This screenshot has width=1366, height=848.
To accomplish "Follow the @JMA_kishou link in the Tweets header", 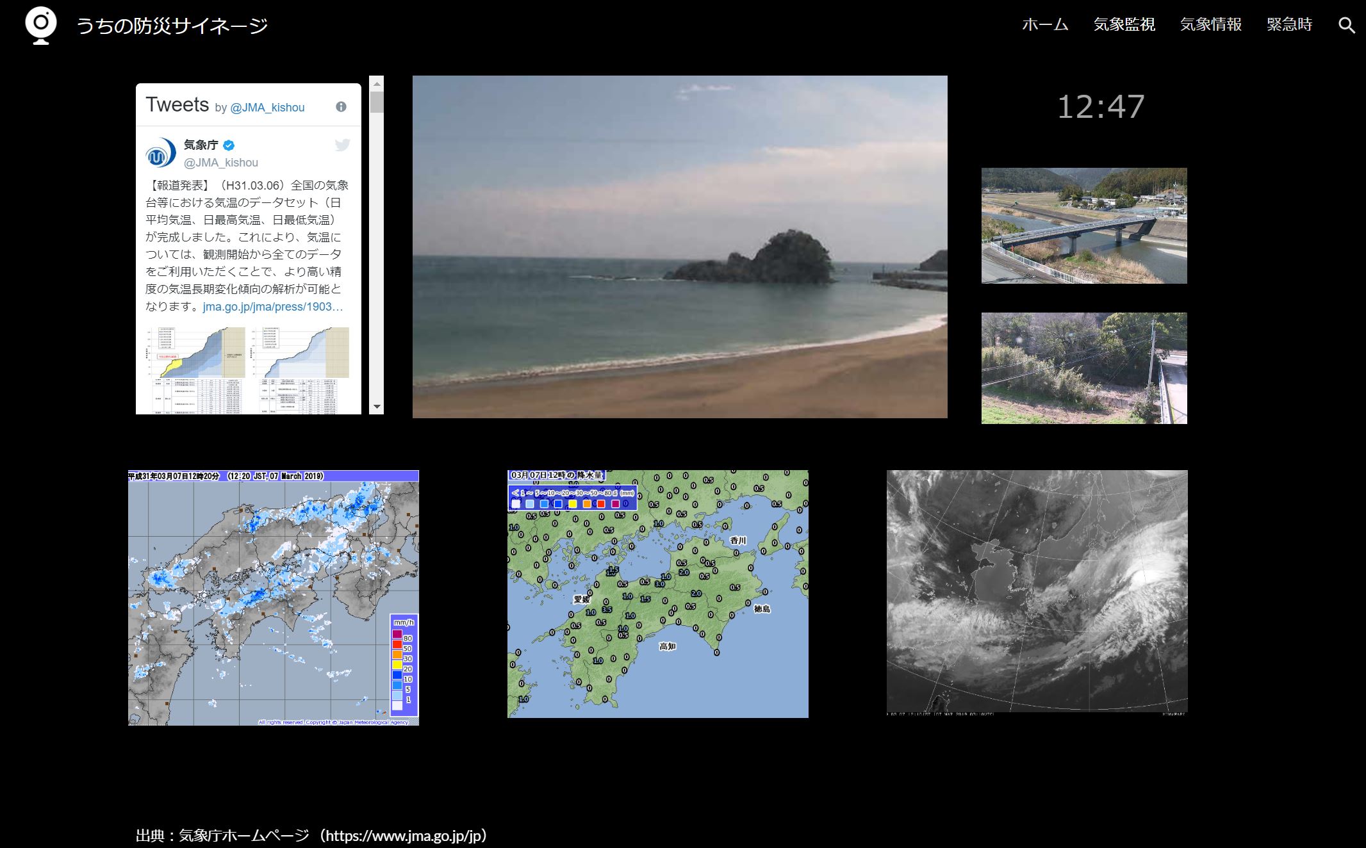I will pyautogui.click(x=267, y=108).
